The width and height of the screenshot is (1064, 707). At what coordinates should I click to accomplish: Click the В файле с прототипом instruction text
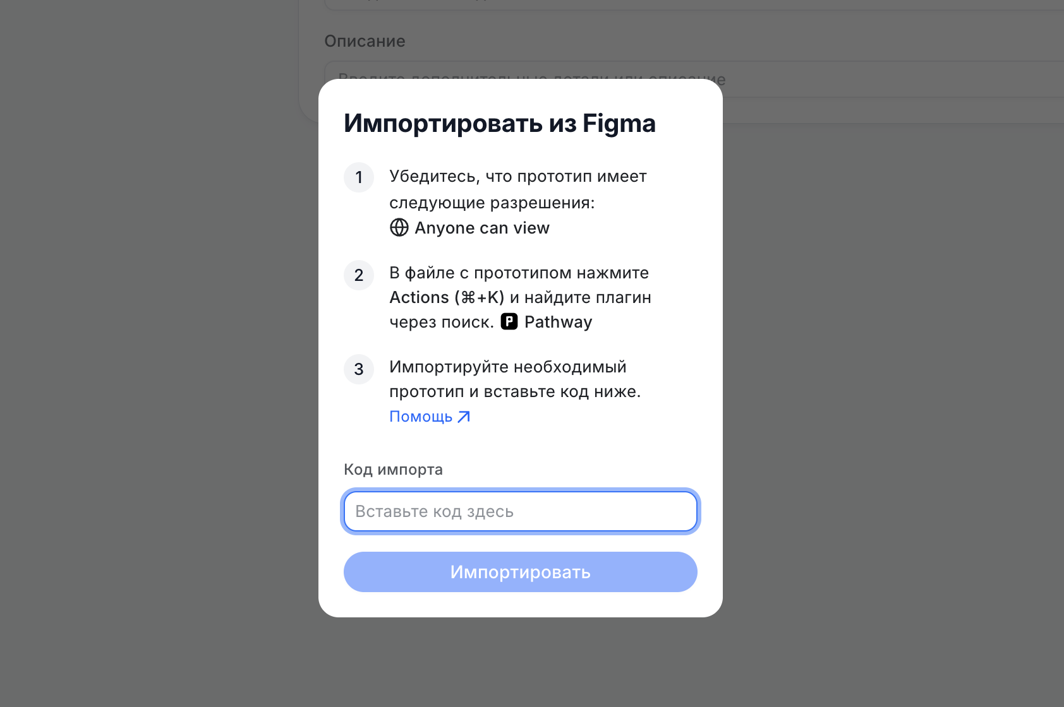pos(519,273)
